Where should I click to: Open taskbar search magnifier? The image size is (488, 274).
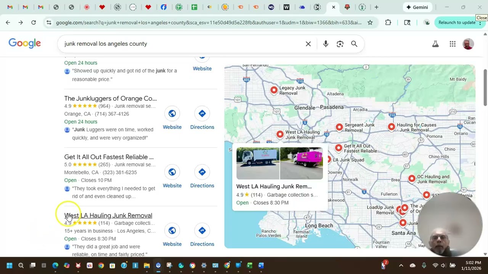21,265
